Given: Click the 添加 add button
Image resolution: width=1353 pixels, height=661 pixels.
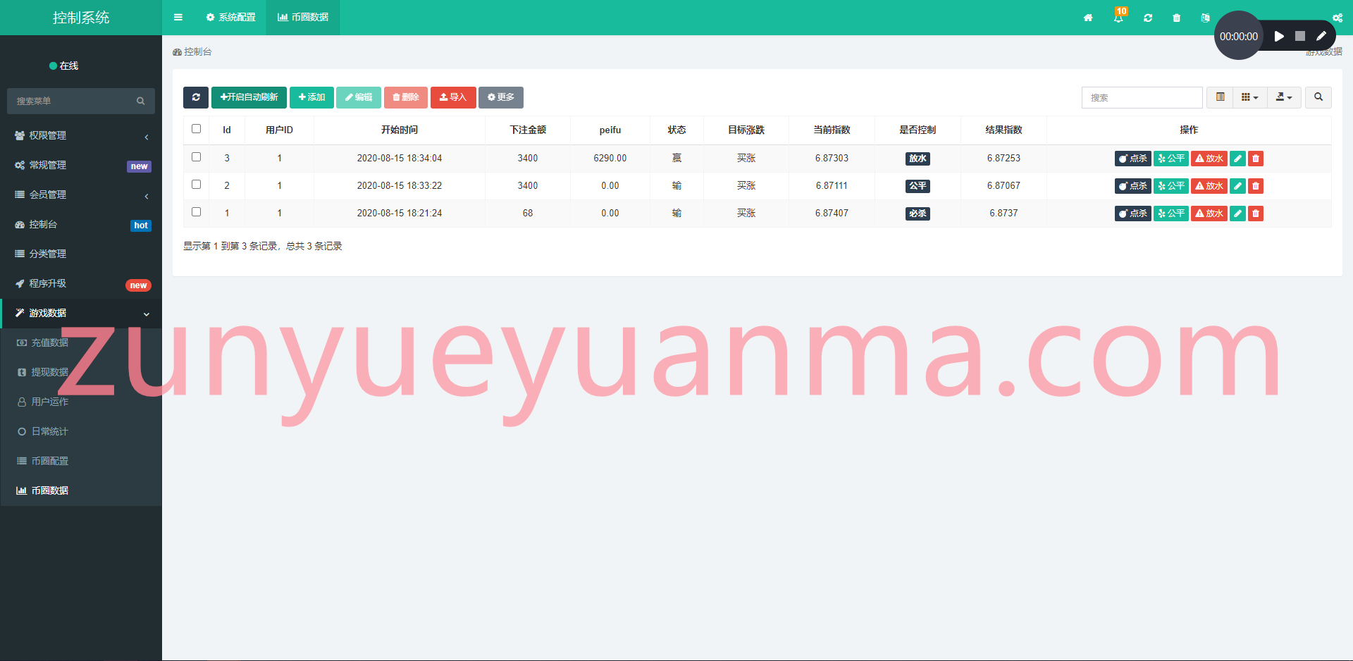Looking at the screenshot, I should 311,97.
